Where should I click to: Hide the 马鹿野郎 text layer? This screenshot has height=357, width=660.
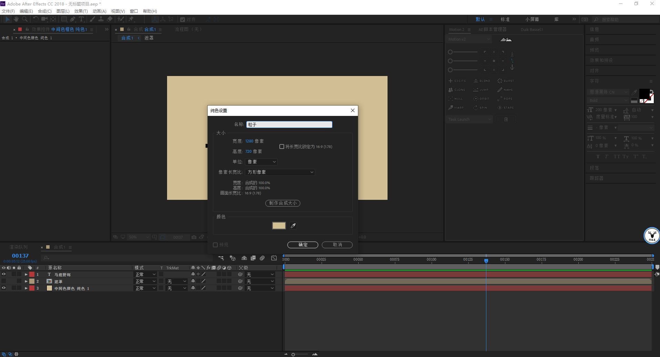4,274
